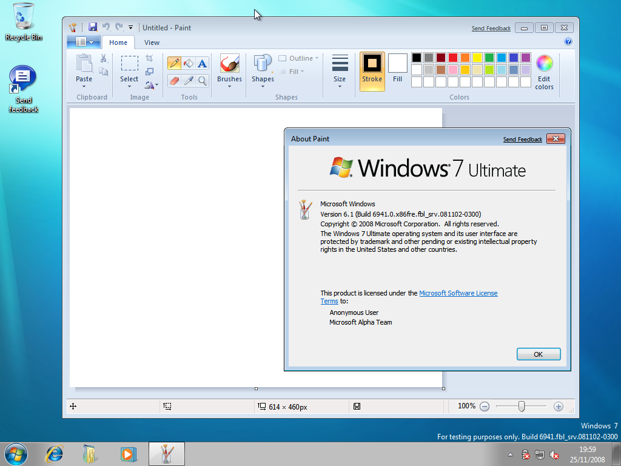Switch to the View ribbon tab
Image resolution: width=621 pixels, height=466 pixels.
pyautogui.click(x=152, y=42)
